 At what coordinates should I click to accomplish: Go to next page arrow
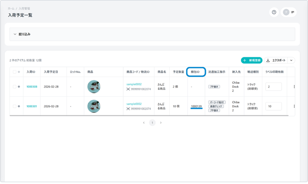coord(161,123)
